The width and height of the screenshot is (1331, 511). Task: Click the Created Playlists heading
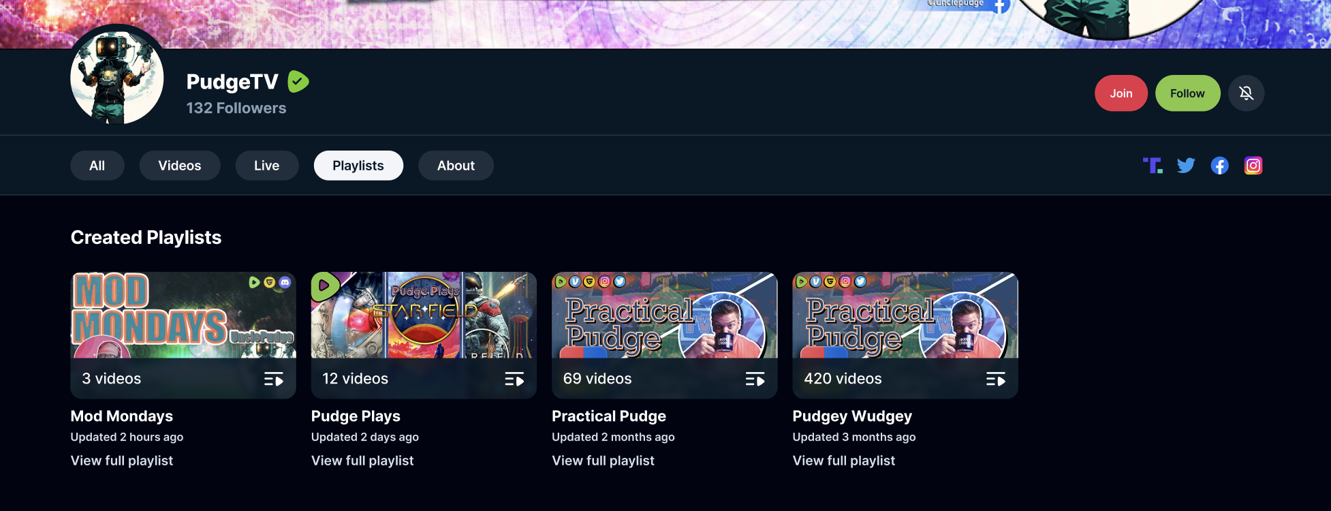(146, 238)
